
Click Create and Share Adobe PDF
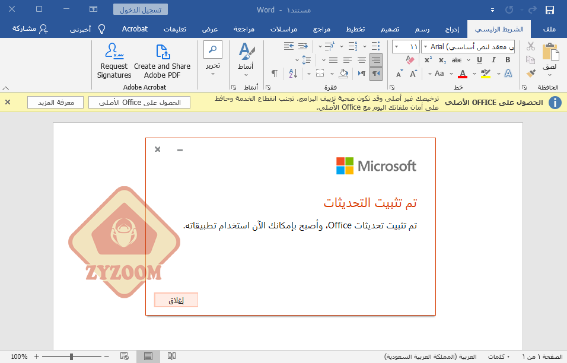click(162, 60)
